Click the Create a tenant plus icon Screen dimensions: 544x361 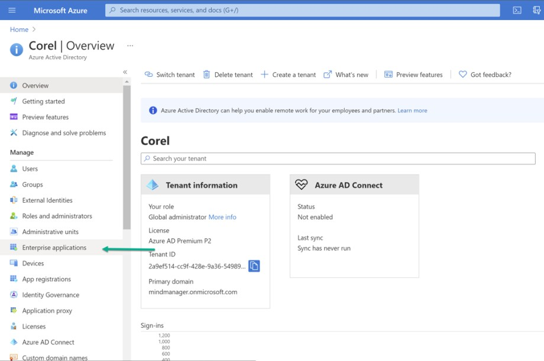coord(264,74)
